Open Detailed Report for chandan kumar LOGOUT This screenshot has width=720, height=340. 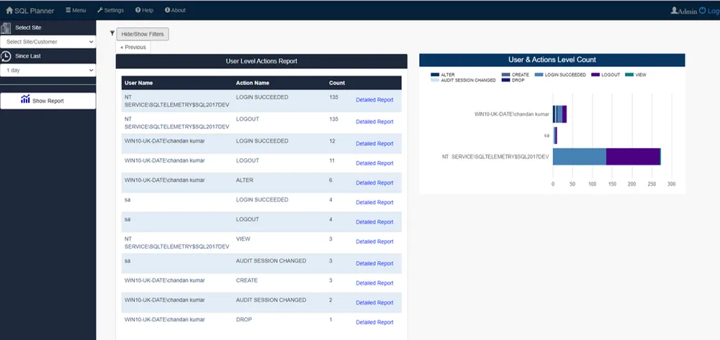click(374, 163)
